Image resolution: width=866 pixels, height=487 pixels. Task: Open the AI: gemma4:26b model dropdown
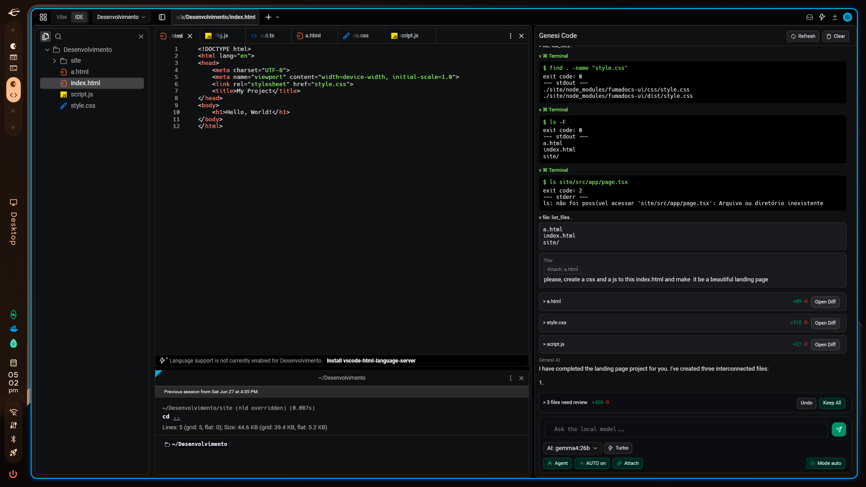coord(572,448)
